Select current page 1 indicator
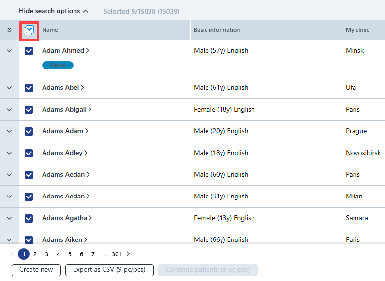 (24, 254)
